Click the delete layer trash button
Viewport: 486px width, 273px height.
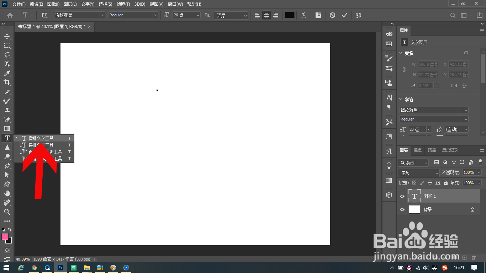(x=474, y=257)
